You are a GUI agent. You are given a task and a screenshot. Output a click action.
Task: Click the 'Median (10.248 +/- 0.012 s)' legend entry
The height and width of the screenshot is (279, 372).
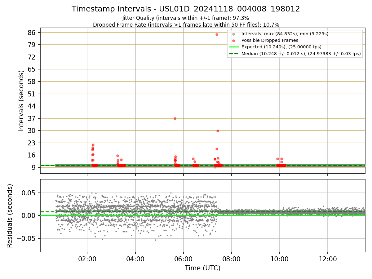pos(301,54)
